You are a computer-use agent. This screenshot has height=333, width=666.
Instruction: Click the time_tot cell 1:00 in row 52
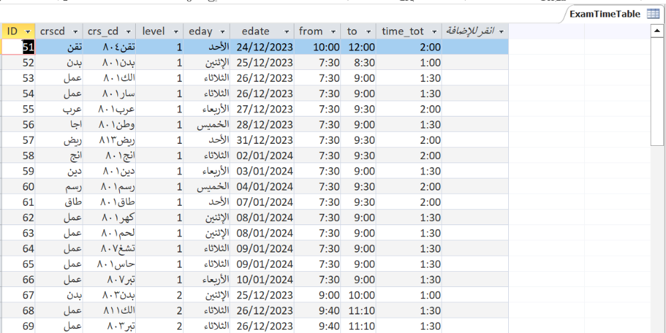tap(409, 63)
